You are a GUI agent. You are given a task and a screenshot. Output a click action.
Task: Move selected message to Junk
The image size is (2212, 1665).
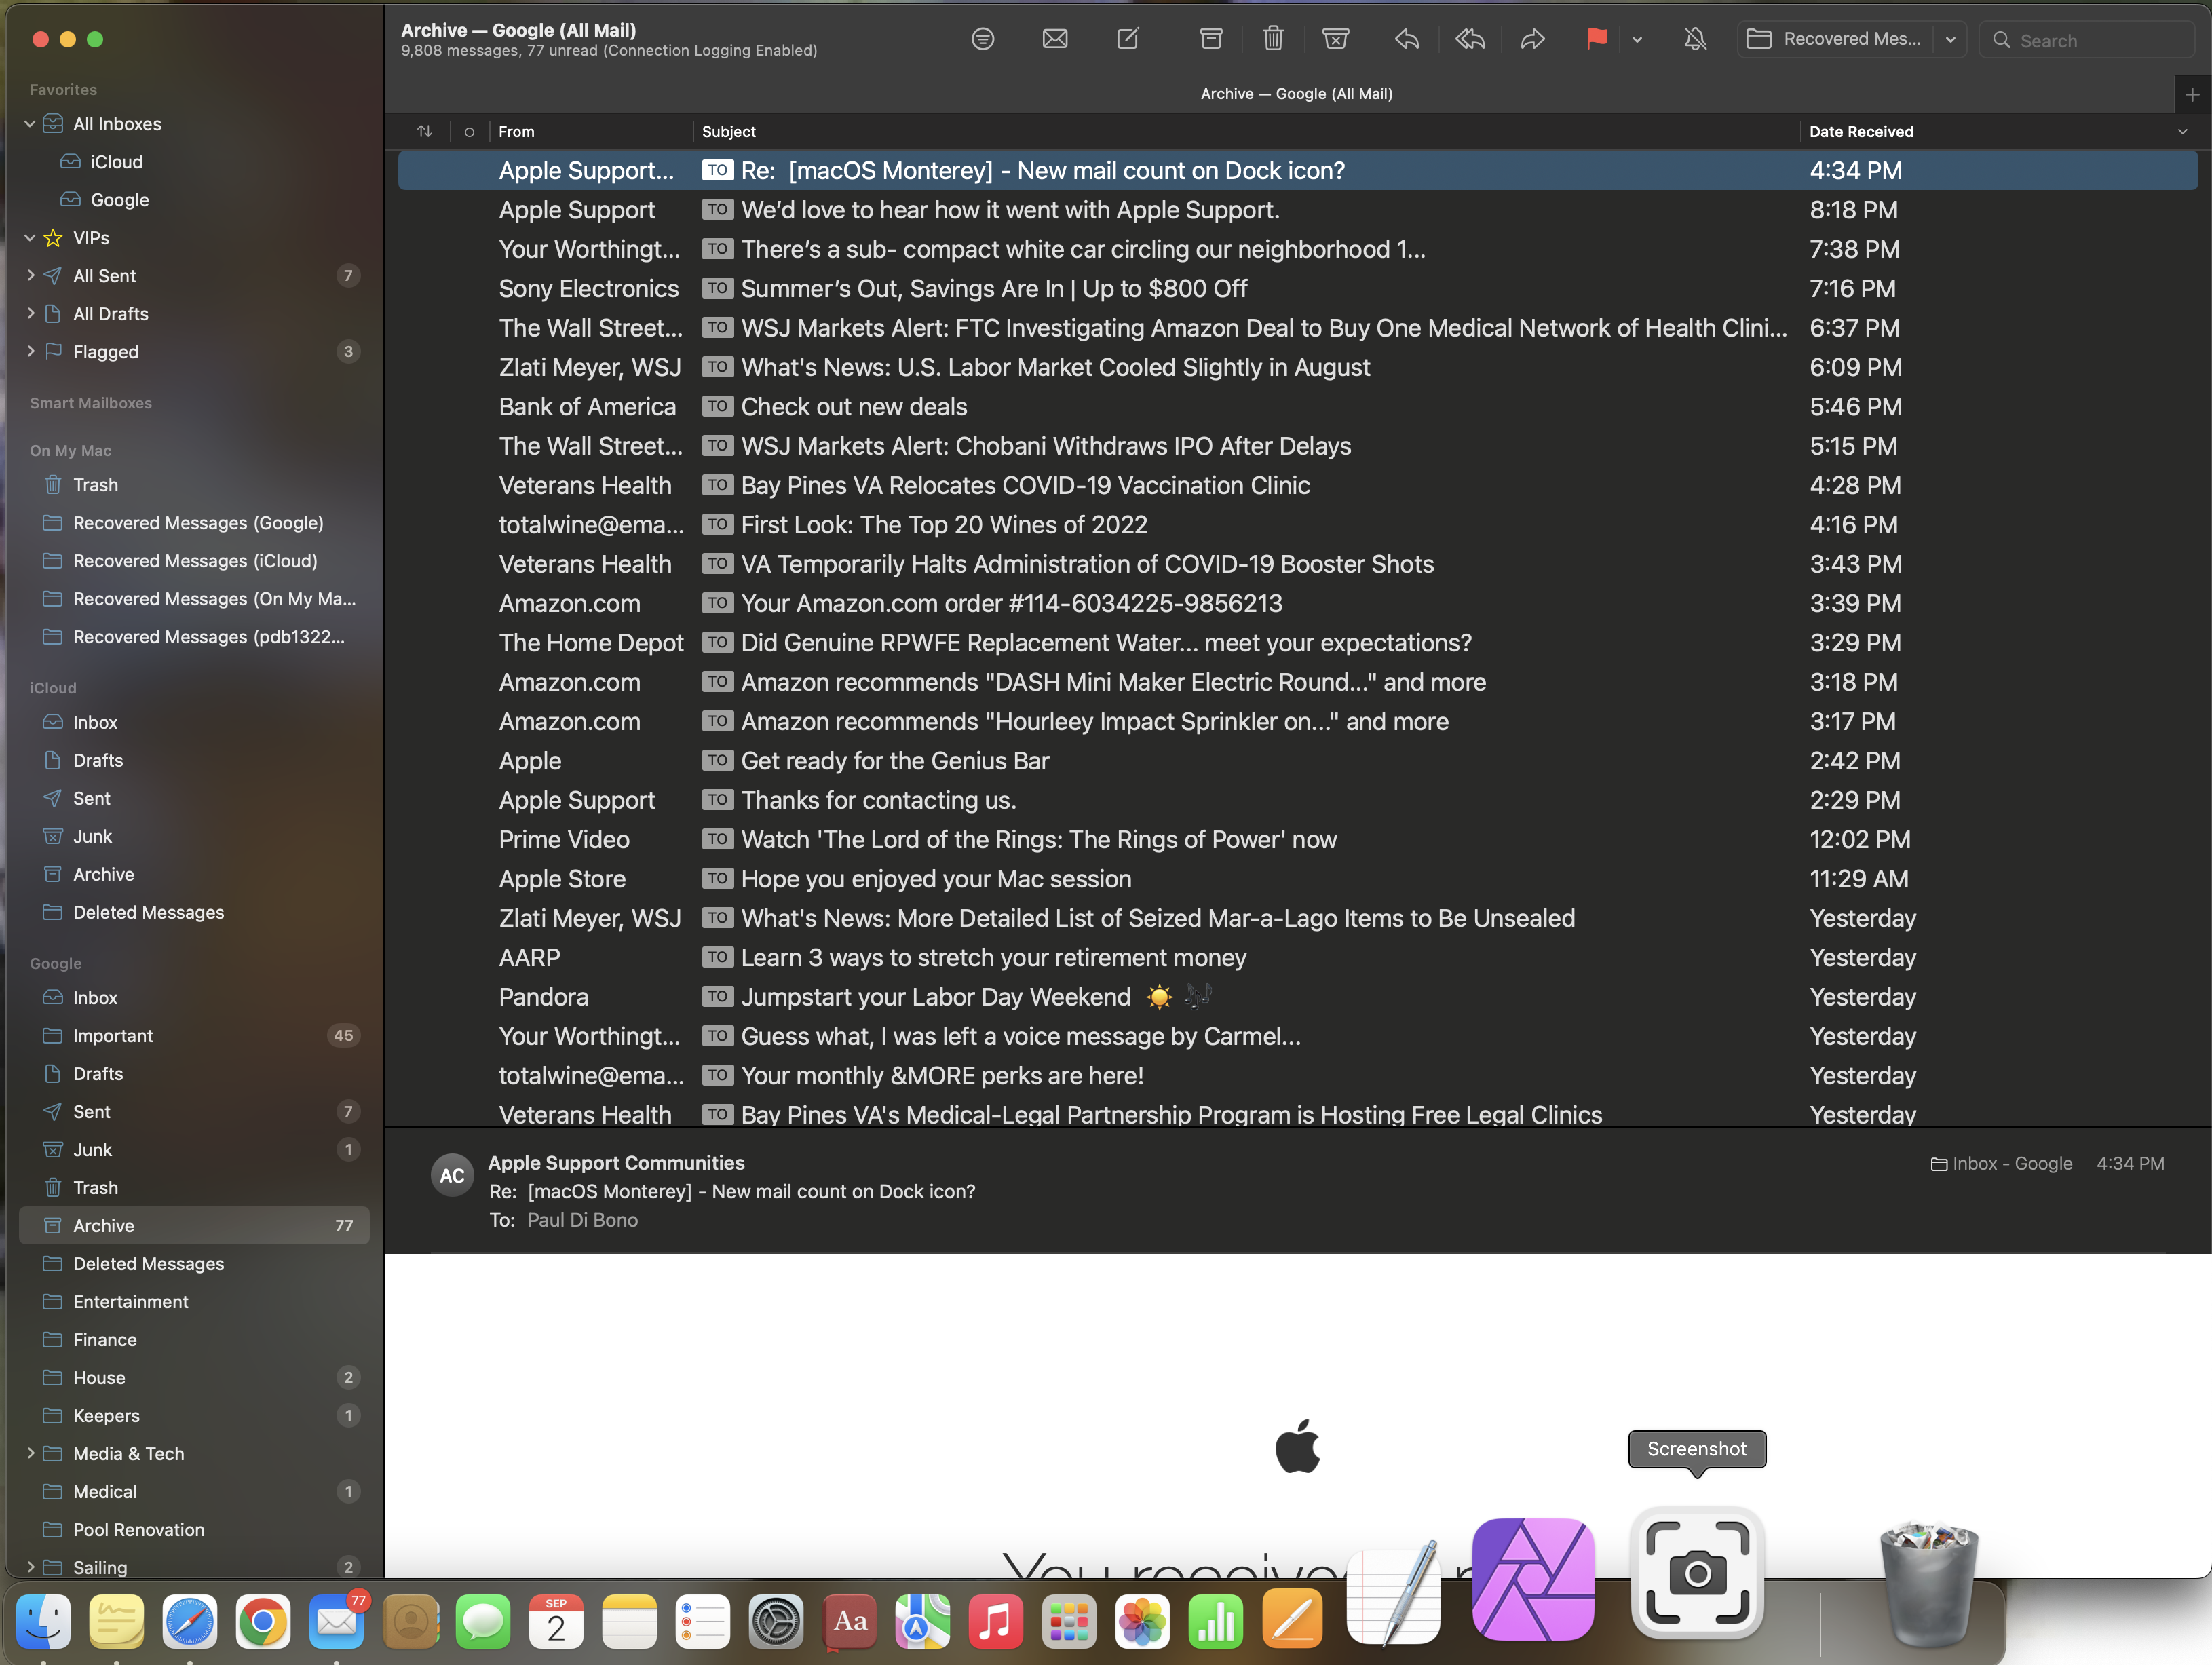click(x=1335, y=39)
